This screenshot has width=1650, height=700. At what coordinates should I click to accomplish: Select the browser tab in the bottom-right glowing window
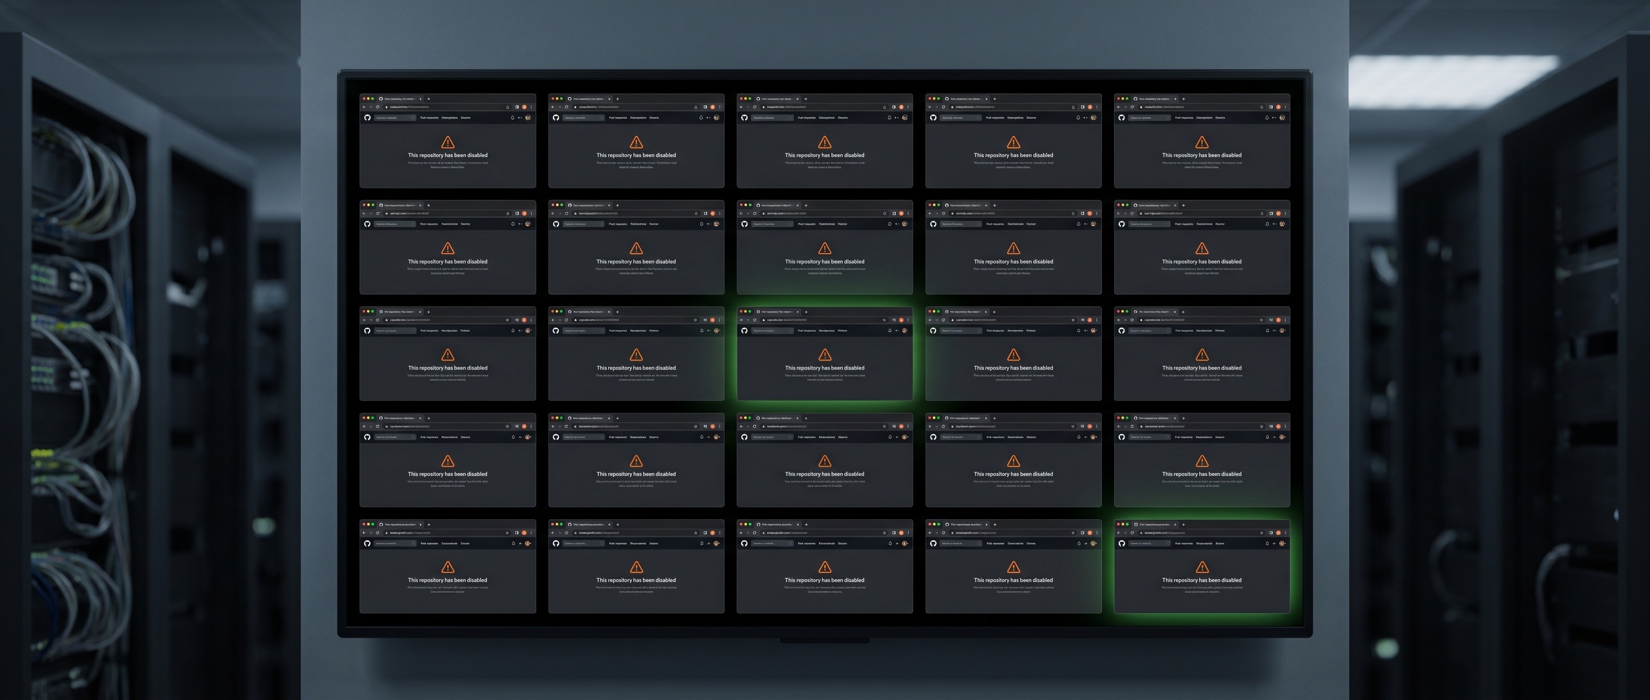[1155, 524]
